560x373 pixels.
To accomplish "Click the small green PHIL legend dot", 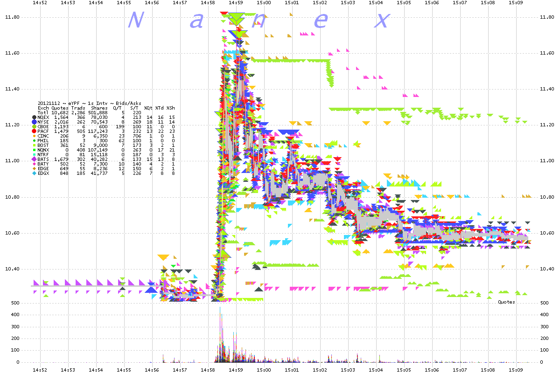I will 34,140.
